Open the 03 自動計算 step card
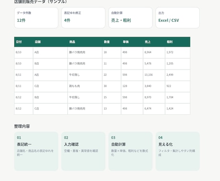This screenshot has height=181, width=220. tap(131, 151)
